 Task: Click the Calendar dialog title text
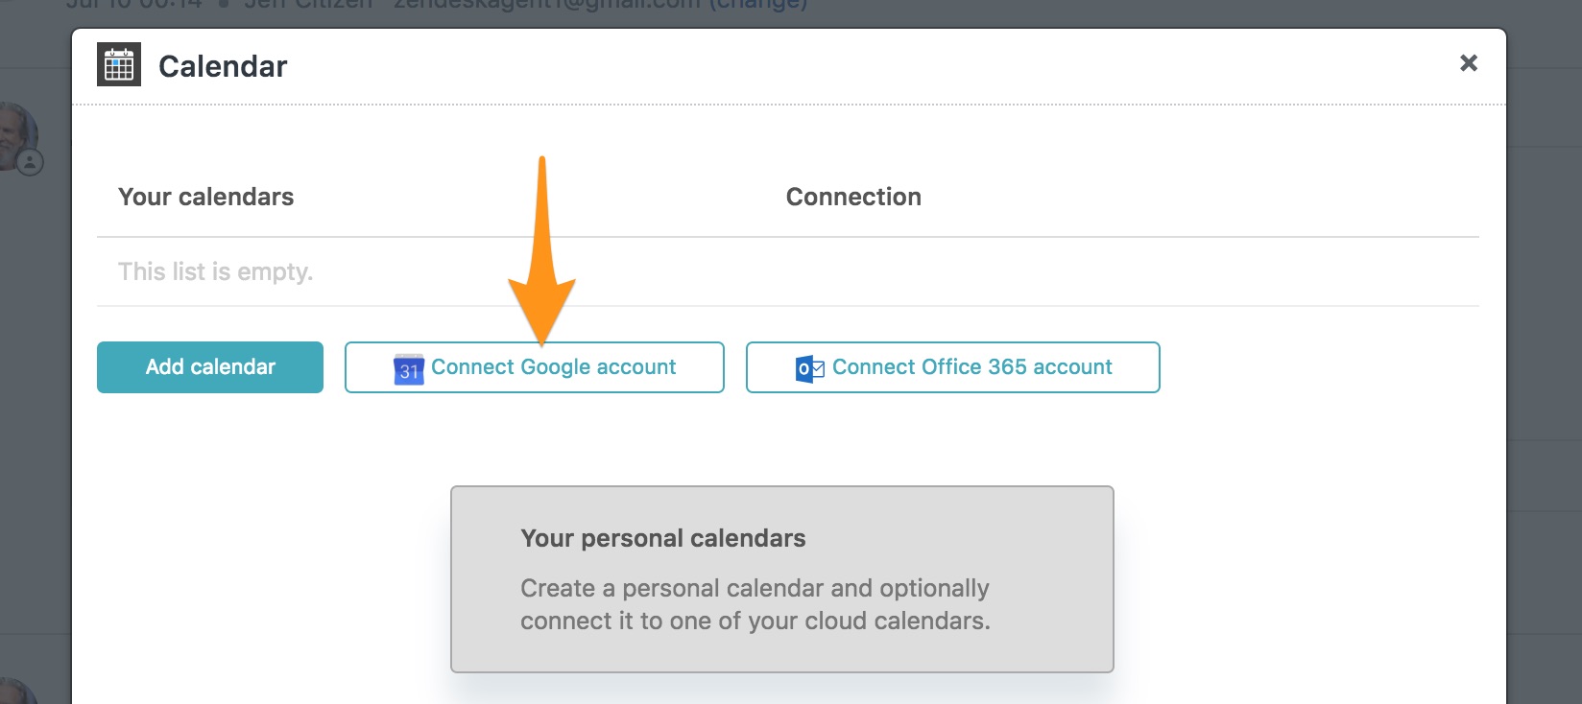coord(223,66)
